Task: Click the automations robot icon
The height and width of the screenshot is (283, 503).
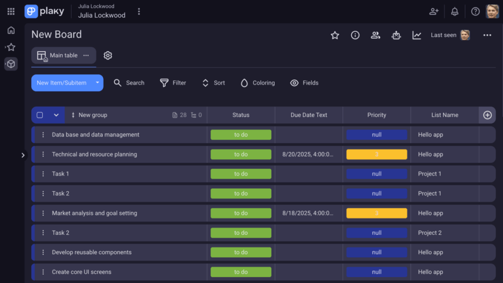Action: [x=396, y=35]
